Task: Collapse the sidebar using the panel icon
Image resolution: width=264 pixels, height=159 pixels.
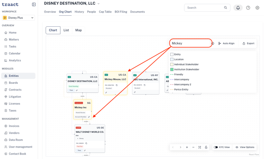Action: [34, 5]
